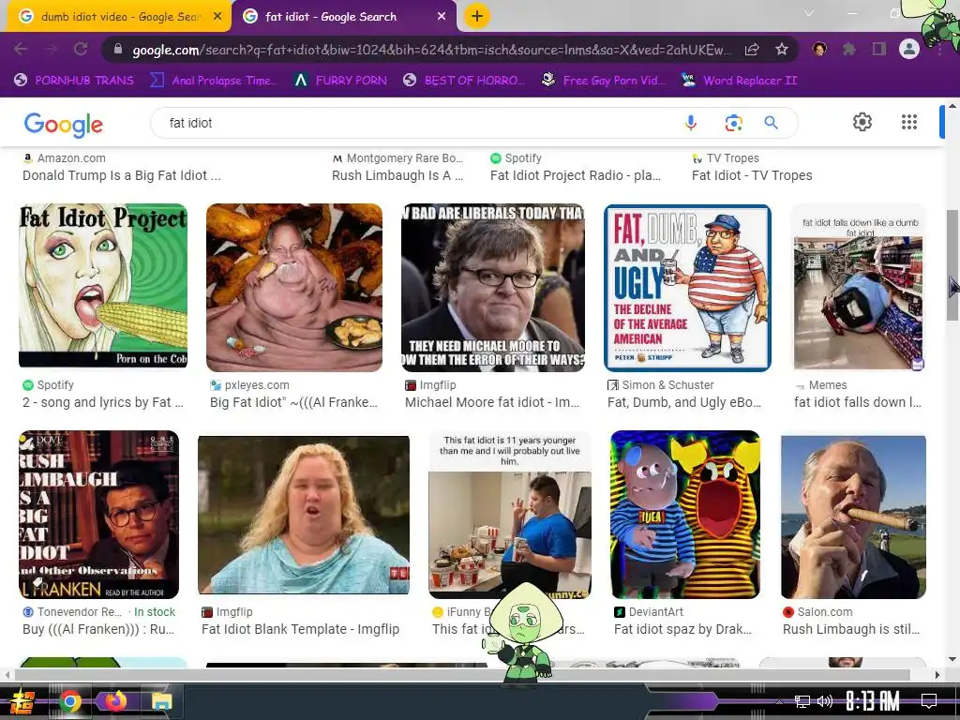This screenshot has width=960, height=720.
Task: Go back using the back arrow
Action: (x=21, y=49)
